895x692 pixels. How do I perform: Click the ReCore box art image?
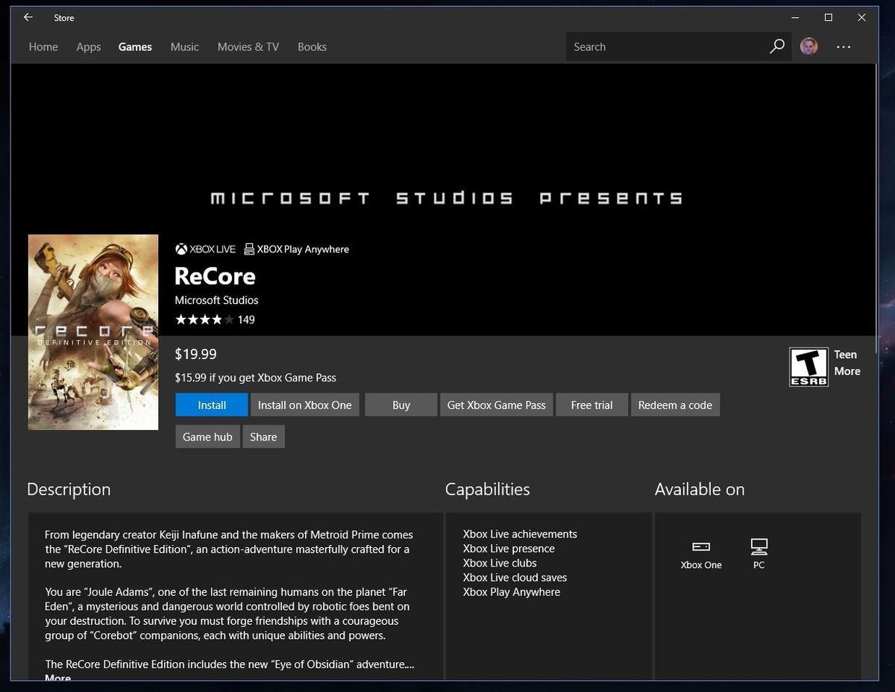click(x=92, y=332)
